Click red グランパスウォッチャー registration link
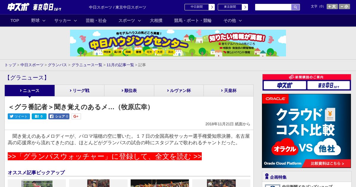The height and width of the screenshot is (187, 356). (105, 156)
